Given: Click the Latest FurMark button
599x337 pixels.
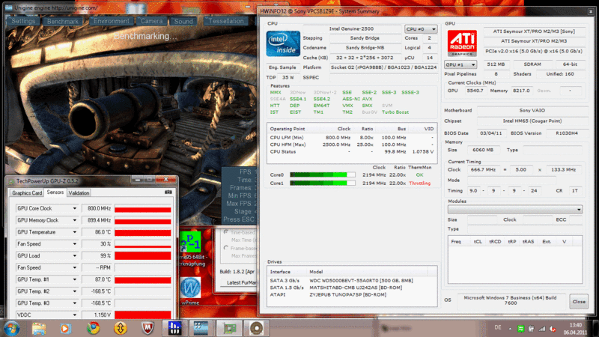Looking at the screenshot, I should click(239, 283).
